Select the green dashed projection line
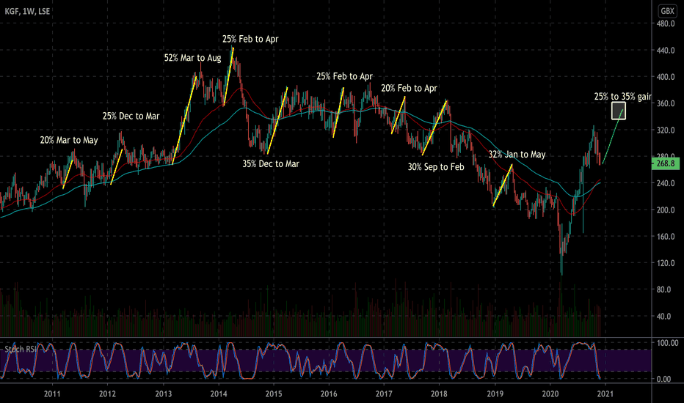The width and height of the screenshot is (684, 403). 613,137
